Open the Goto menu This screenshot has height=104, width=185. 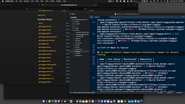click(x=42, y=1)
